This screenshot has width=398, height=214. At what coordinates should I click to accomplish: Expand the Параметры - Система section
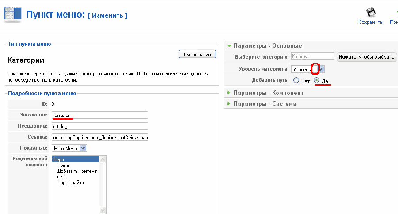265,104
